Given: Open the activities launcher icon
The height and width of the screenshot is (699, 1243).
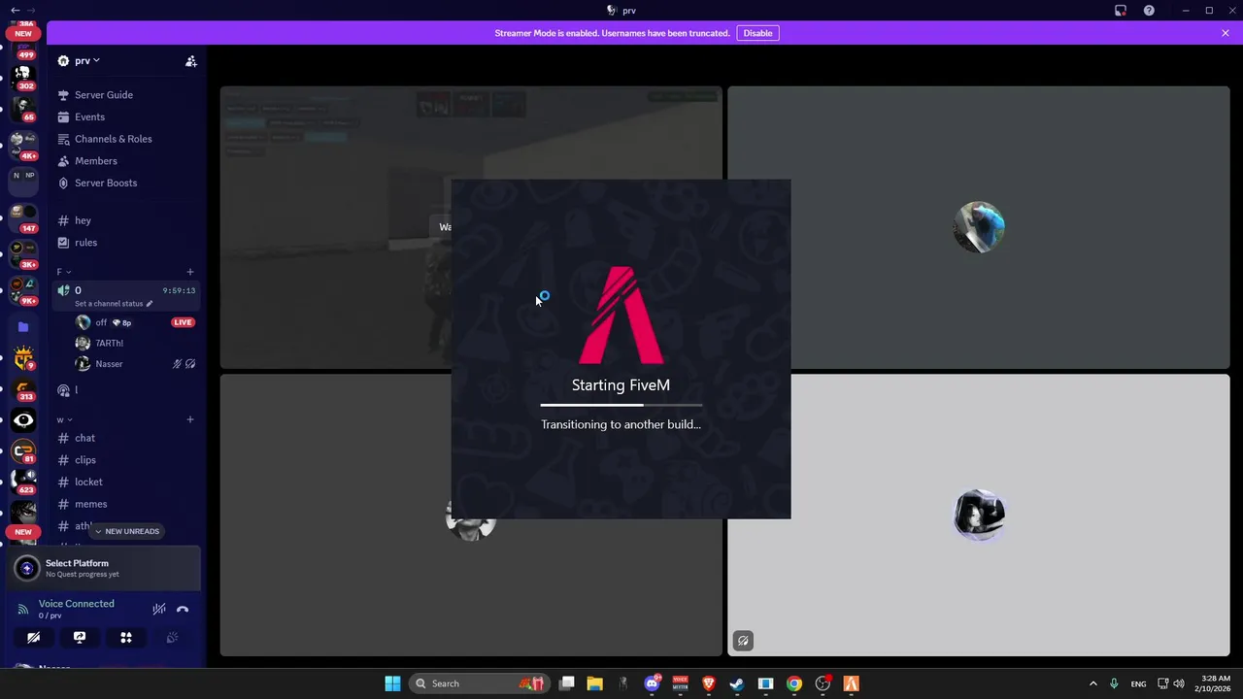Looking at the screenshot, I should (126, 638).
